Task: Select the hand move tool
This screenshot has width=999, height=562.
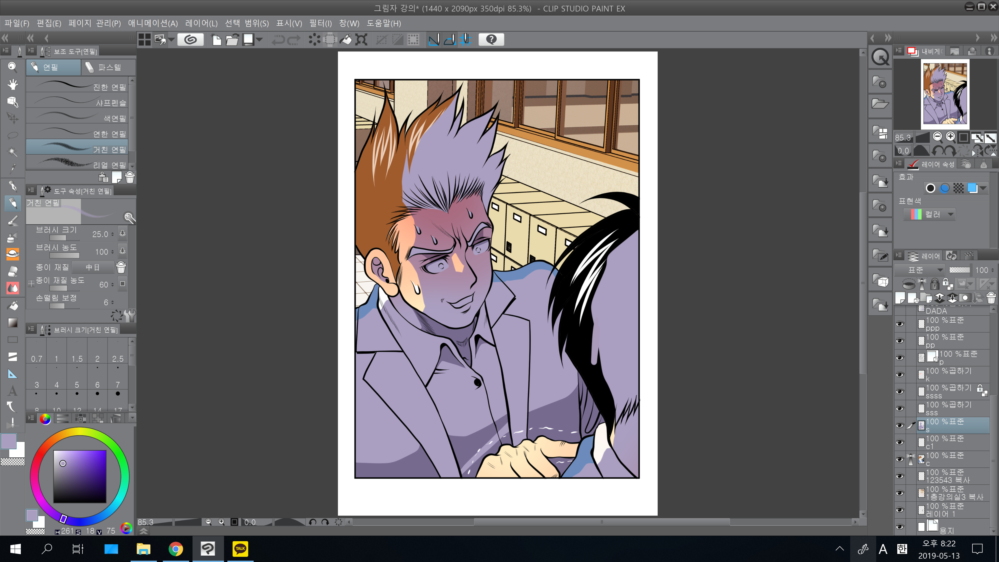Action: pyautogui.click(x=12, y=84)
